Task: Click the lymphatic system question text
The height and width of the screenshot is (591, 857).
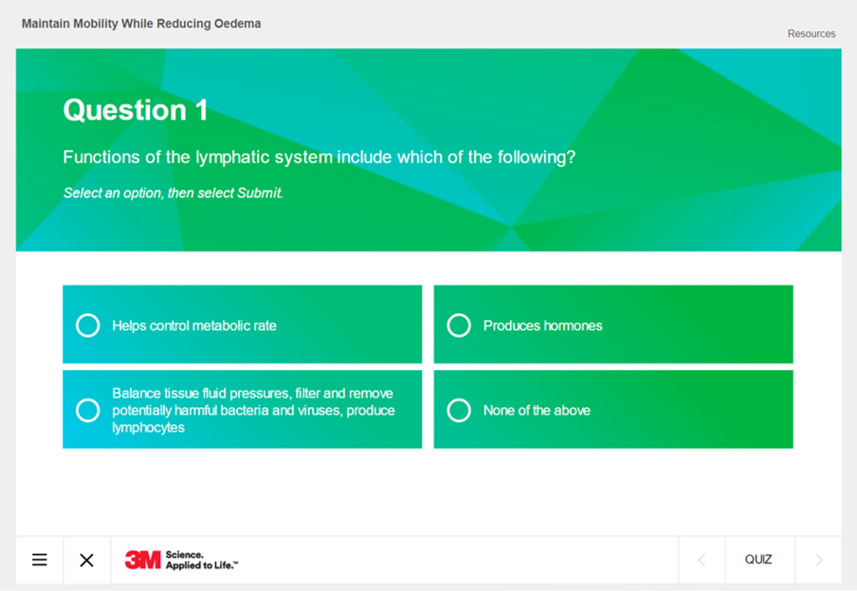Action: click(x=319, y=157)
